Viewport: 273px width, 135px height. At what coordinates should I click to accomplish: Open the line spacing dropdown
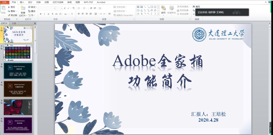(x=100, y=8)
